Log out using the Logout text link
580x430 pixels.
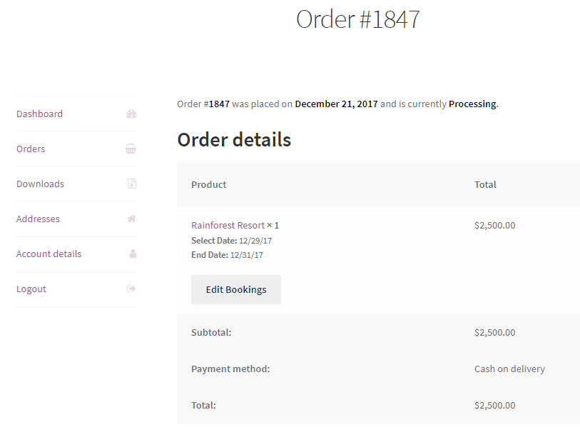31,289
